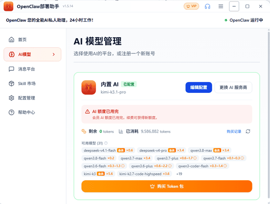Click the 购买 Token 包 button
270x204 pixels.
(166, 187)
